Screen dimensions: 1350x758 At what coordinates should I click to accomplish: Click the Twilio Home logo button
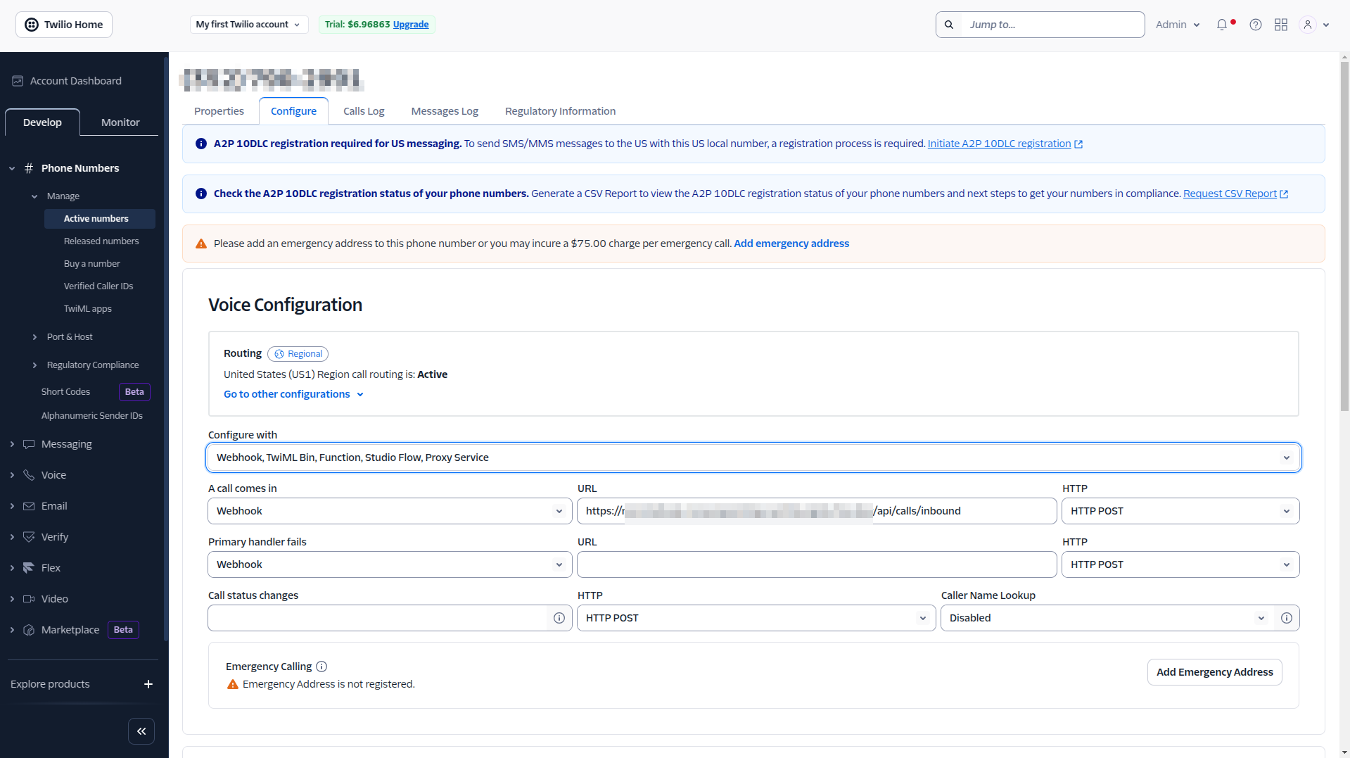[x=64, y=25]
